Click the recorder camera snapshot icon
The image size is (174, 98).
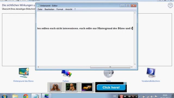click(x=129, y=96)
